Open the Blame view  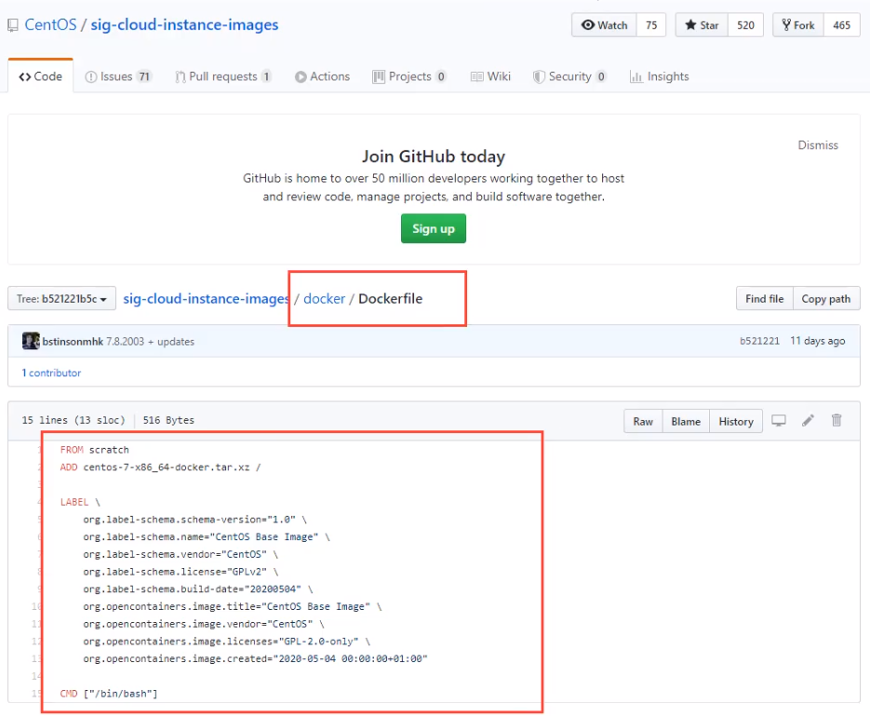pyautogui.click(x=686, y=421)
